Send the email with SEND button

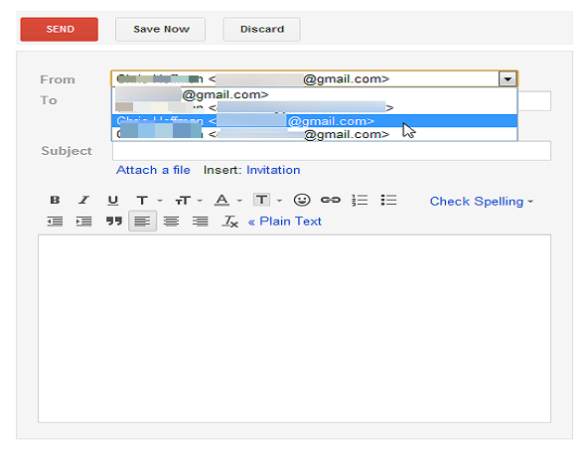click(60, 29)
